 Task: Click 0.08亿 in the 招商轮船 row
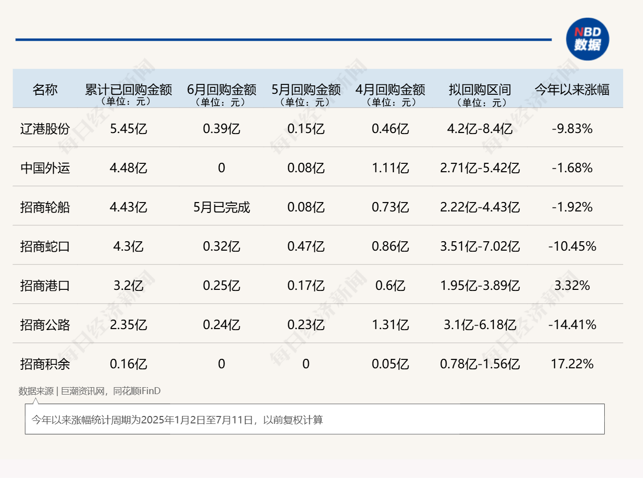point(306,207)
